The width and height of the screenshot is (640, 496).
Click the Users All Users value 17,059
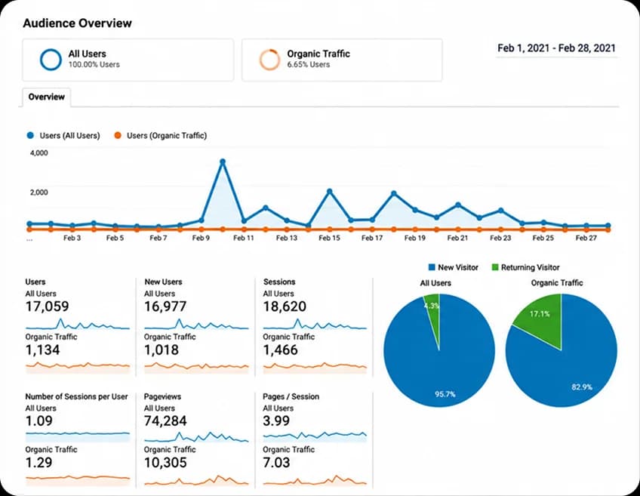pos(48,307)
